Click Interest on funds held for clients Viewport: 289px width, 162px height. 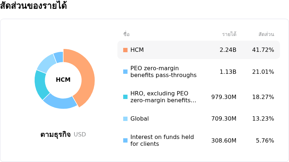pos(162,140)
